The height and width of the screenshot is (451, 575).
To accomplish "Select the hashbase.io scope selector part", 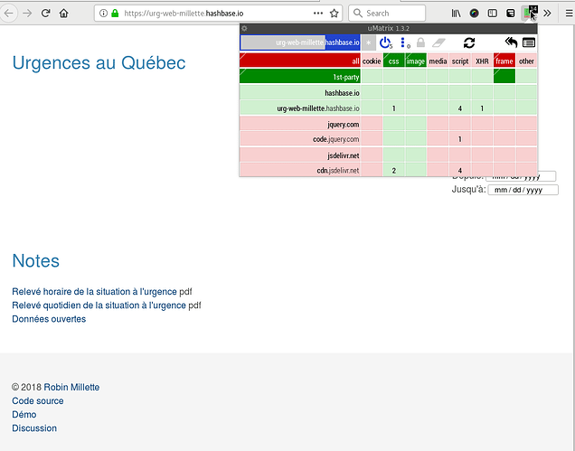I will click(x=342, y=42).
